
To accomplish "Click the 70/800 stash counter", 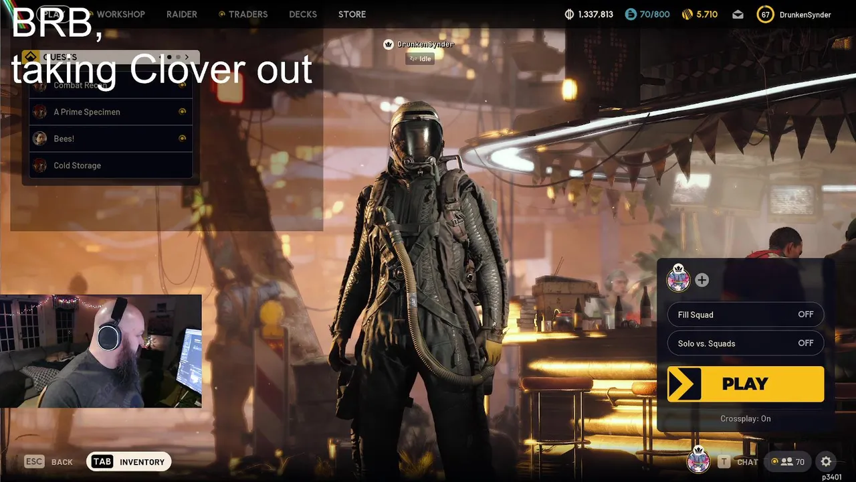I will (x=655, y=14).
